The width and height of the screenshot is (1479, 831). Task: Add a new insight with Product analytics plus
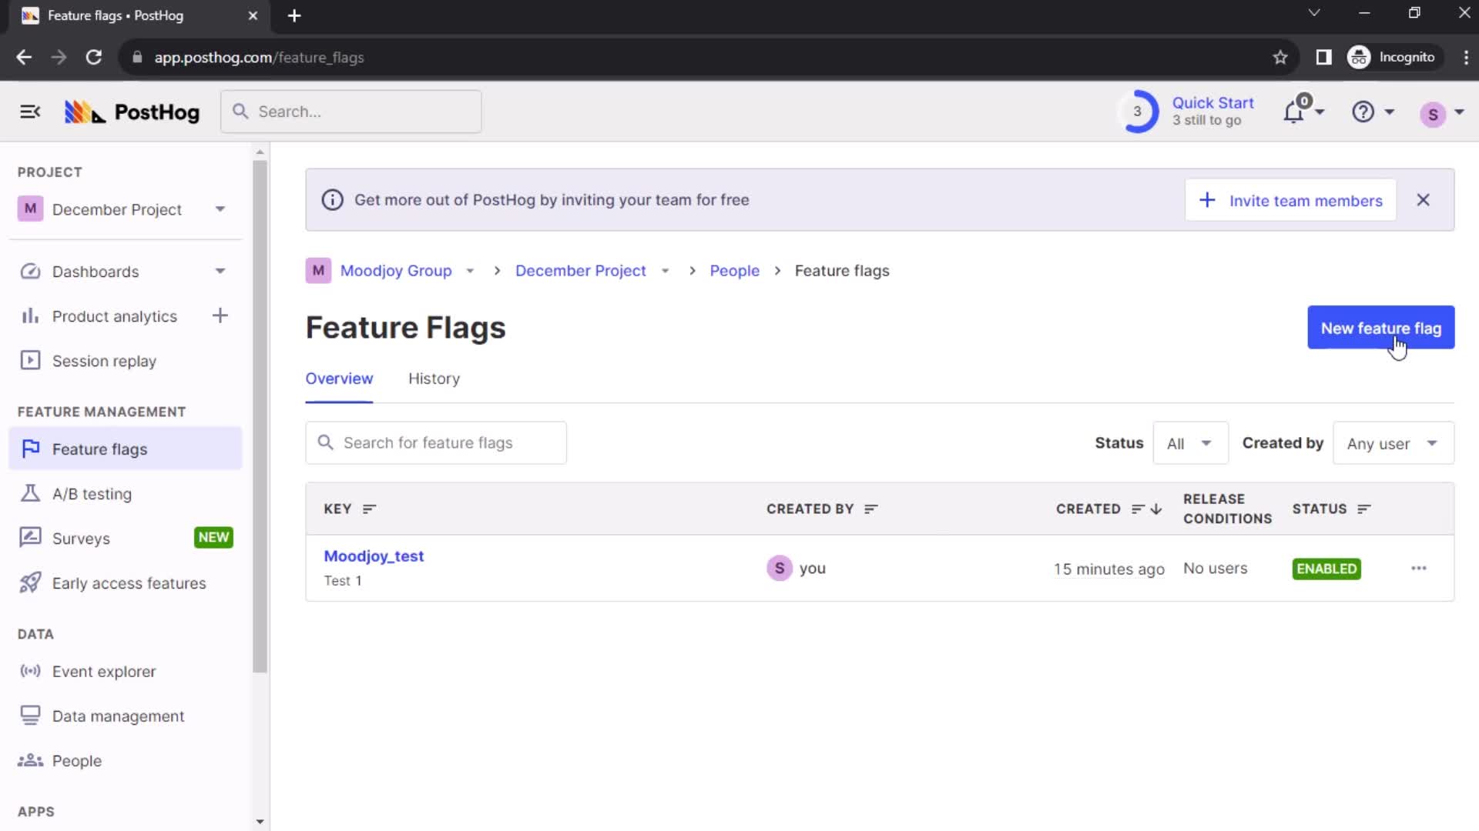[x=220, y=315]
